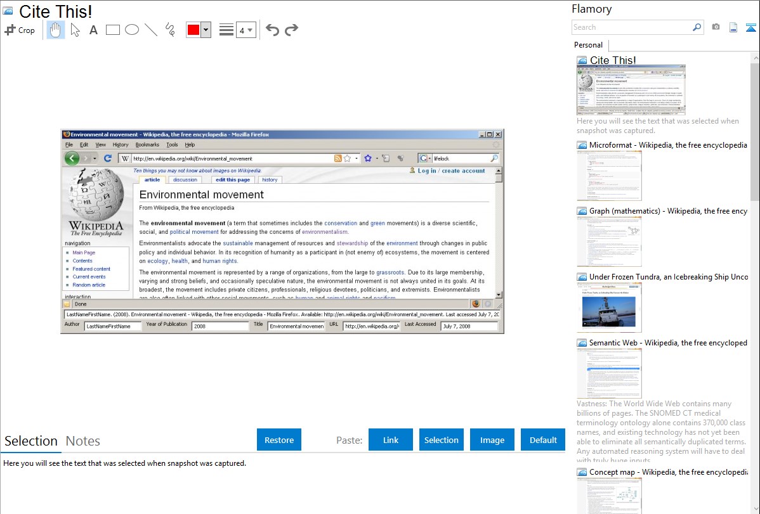This screenshot has height=514, width=760.
Task: Select the ellipse drawing tool
Action: pos(131,30)
